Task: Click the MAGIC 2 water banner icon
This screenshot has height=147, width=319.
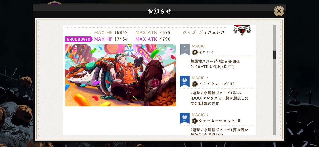Action: 184,81
